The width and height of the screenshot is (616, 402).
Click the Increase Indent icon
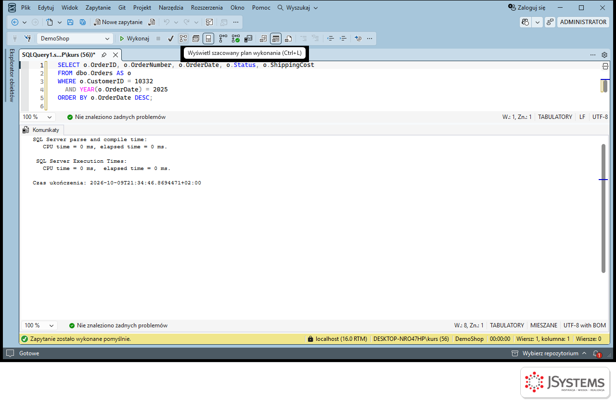[343, 39]
